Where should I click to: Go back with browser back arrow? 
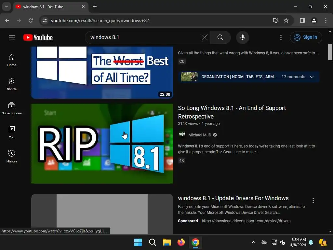pos(7,21)
